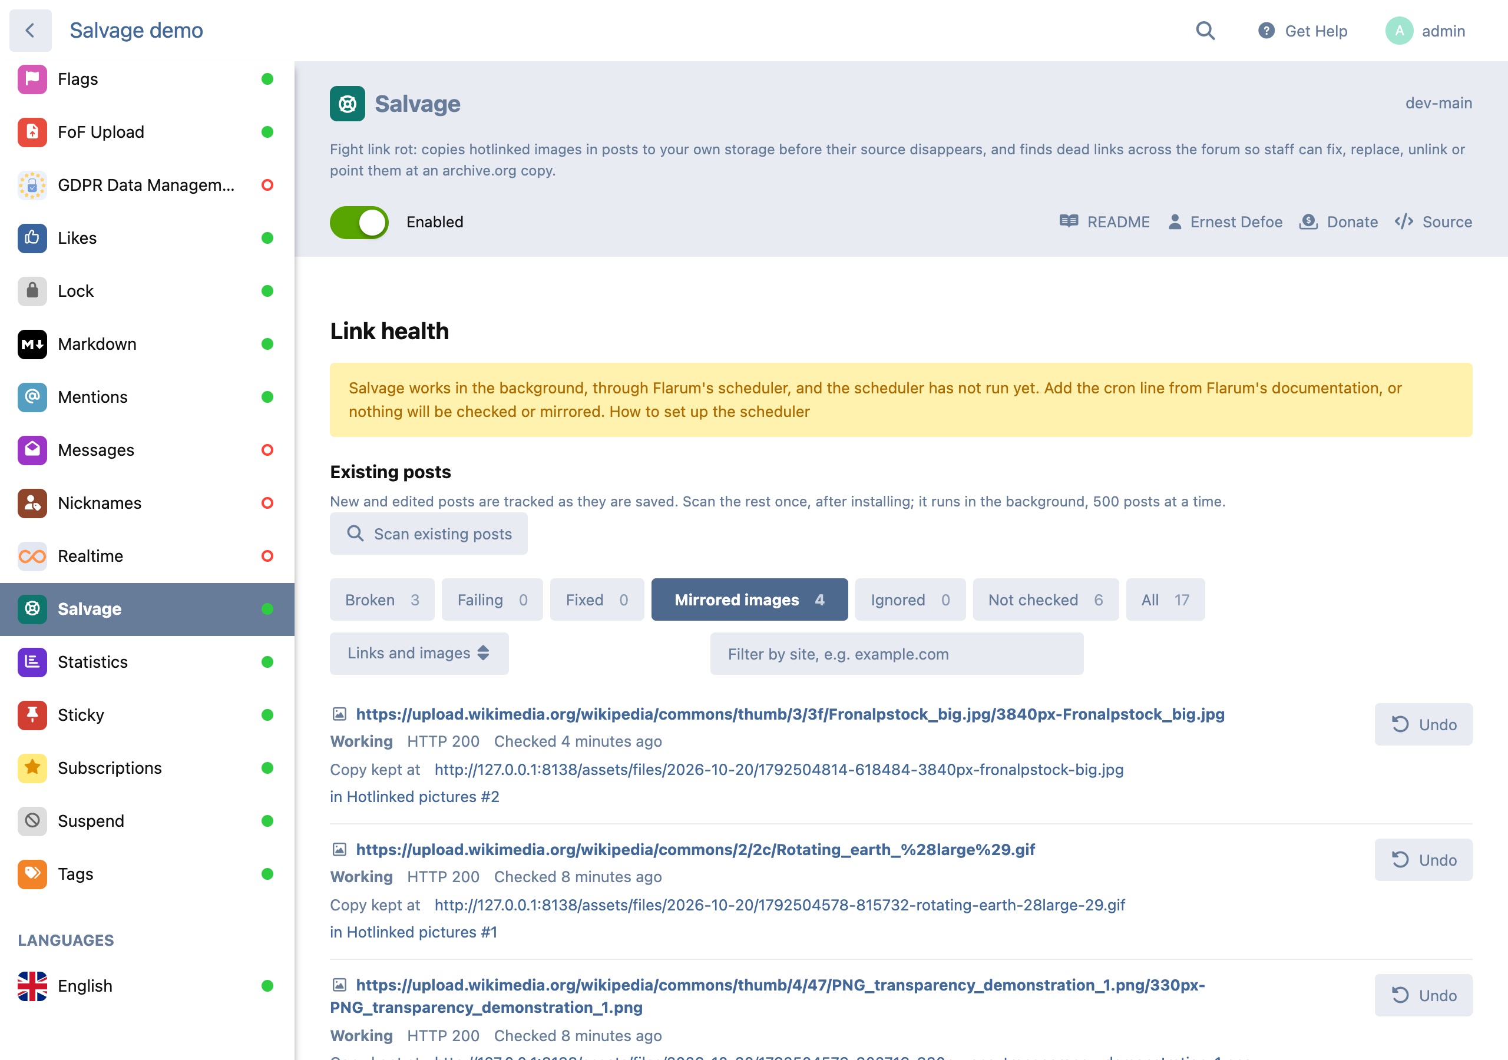Click the Filter by site input field

pos(896,654)
